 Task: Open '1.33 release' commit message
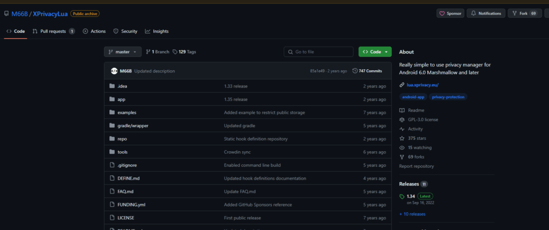[x=236, y=86]
